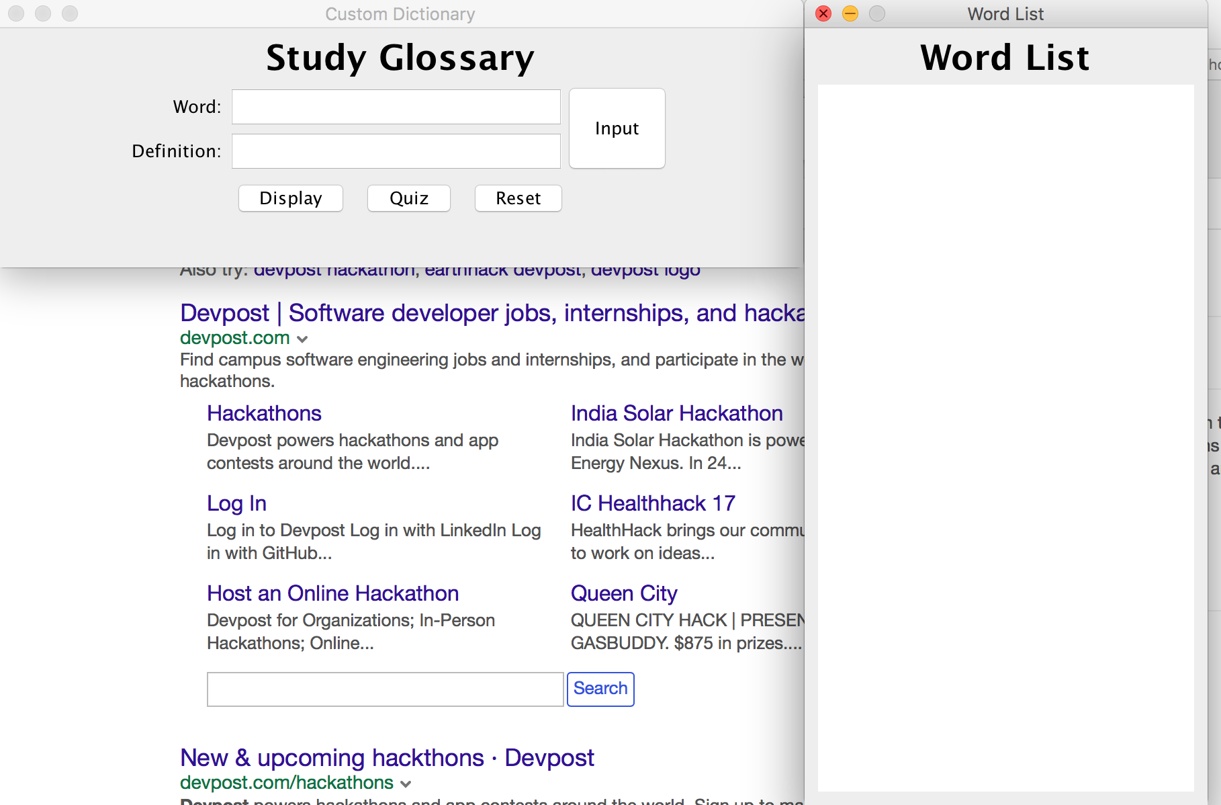Expand the devpost.com/hackathons URL dropdown
Image resolution: width=1221 pixels, height=805 pixels.
pos(406,783)
